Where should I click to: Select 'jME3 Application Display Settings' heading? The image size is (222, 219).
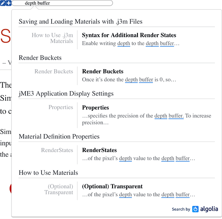click(x=66, y=94)
